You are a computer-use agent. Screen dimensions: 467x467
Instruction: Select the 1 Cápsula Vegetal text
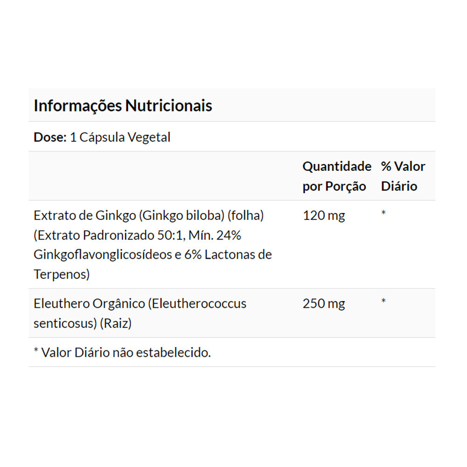click(x=120, y=137)
